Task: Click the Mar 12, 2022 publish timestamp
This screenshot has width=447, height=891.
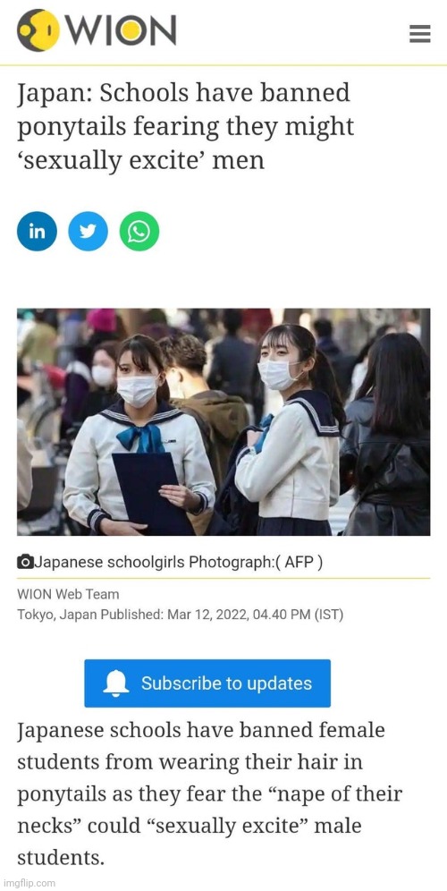Action: 256,615
